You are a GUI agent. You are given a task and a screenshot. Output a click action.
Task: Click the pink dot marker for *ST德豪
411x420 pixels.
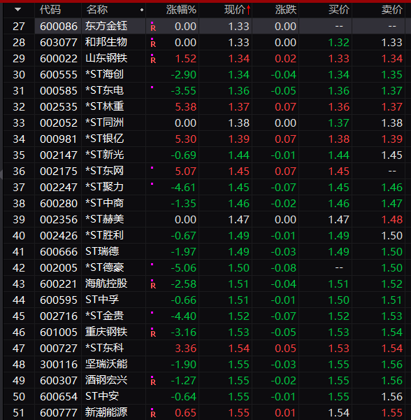click(x=152, y=264)
